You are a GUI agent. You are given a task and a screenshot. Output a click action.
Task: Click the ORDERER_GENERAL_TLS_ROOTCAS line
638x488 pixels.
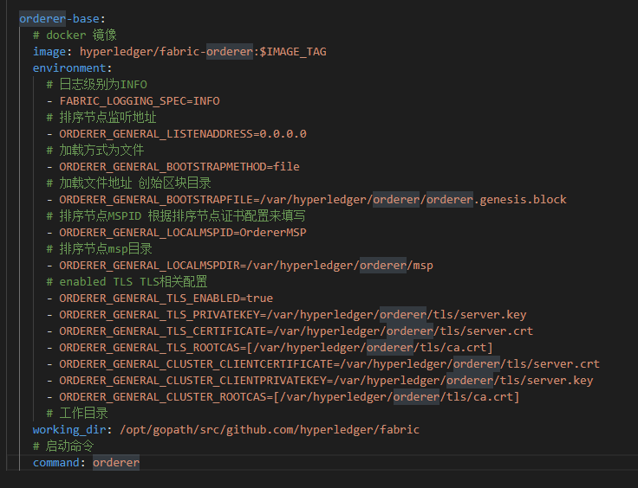(270, 348)
